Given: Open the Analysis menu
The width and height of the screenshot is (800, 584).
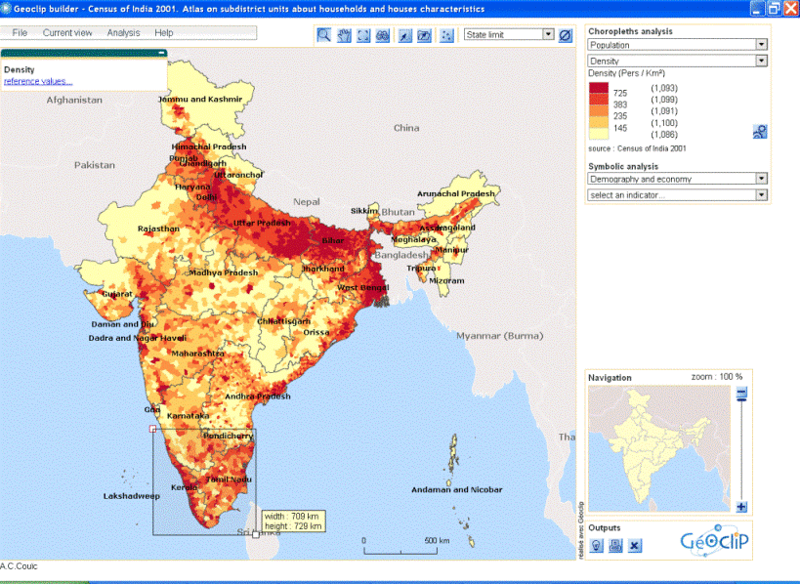Looking at the screenshot, I should (123, 33).
